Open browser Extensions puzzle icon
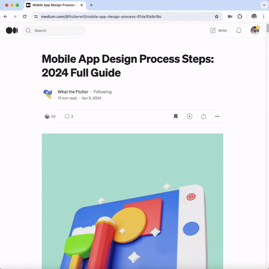 (240, 17)
